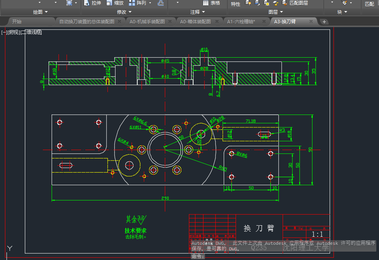Select the A3-换刀臂 tab
The height and width of the screenshot is (260, 379).
point(285,21)
